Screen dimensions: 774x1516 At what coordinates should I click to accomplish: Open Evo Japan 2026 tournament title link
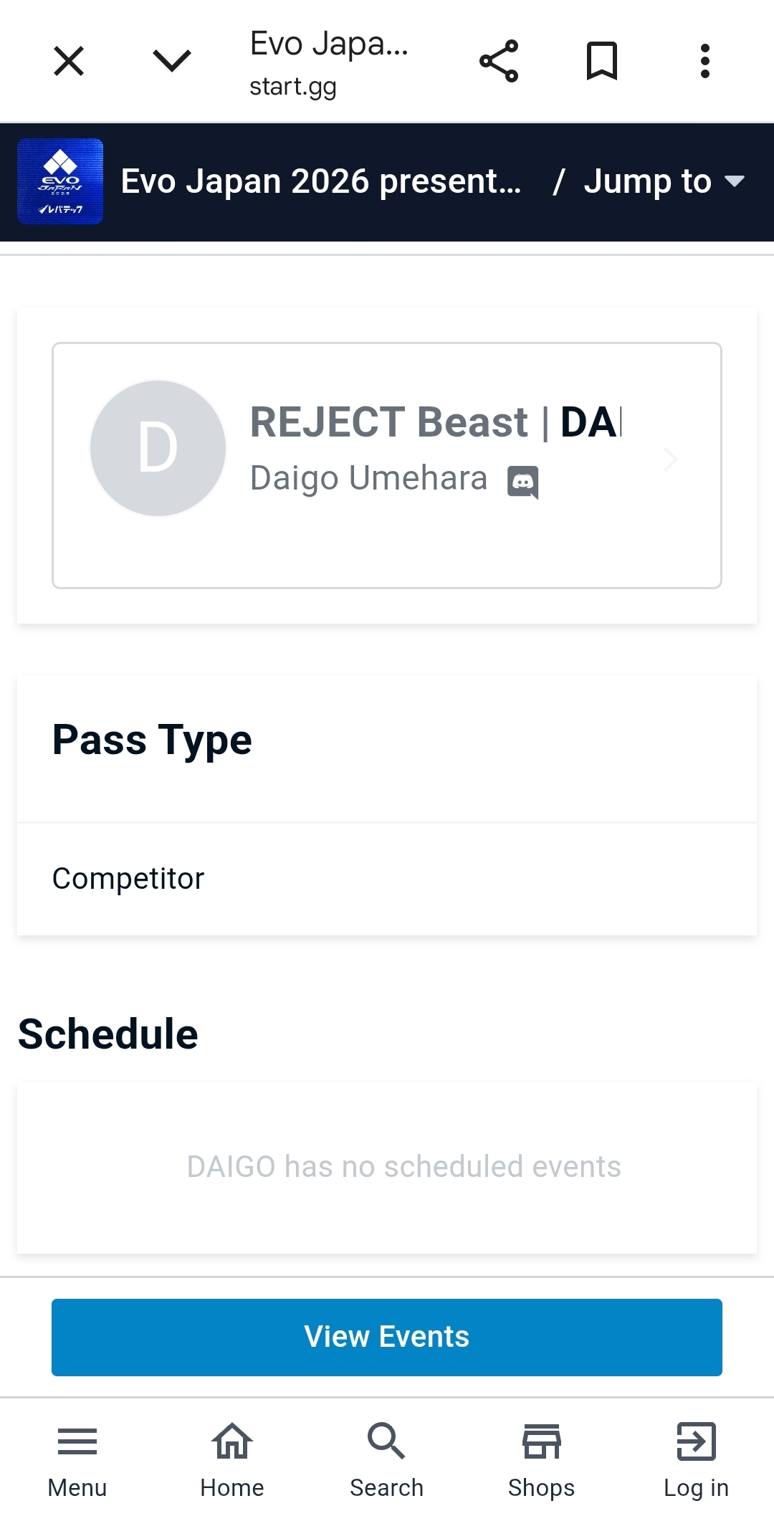[x=320, y=181]
